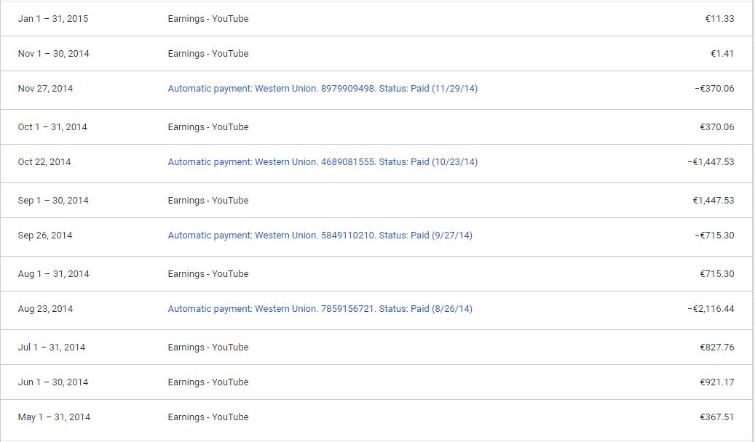This screenshot has height=442, width=755.
Task: Open Western Union payment 7859156721 link
Action: tap(320, 309)
